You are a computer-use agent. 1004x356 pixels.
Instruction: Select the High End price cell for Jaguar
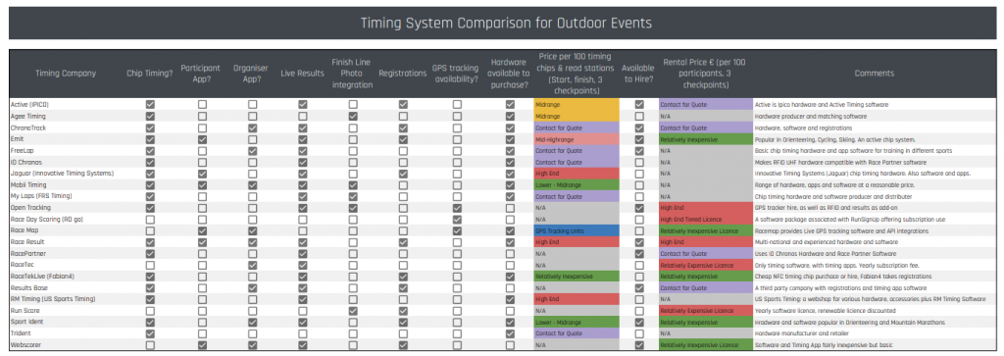tap(577, 174)
